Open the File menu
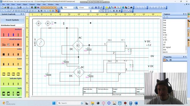 tap(3, 4)
